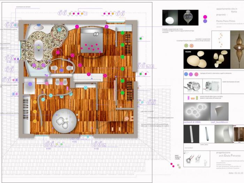The height and width of the screenshot is (183, 244).
Task: Open the clear glass teardrop pendant photo
Action: coord(188,17)
